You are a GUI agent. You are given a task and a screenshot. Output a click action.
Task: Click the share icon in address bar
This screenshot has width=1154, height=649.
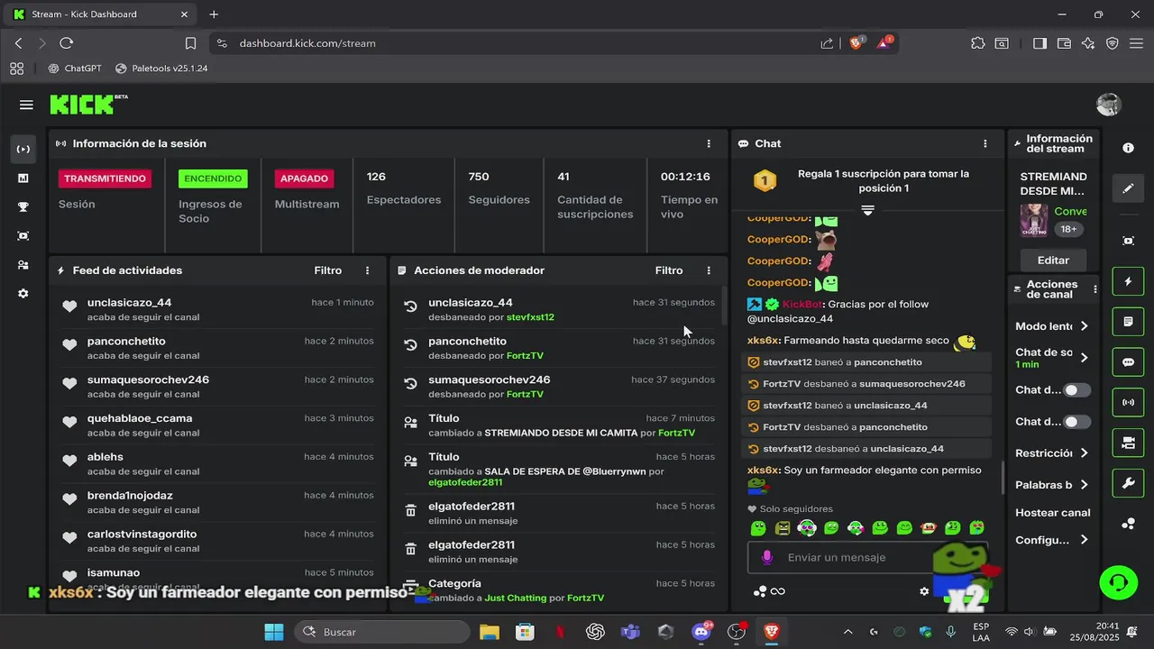coord(827,42)
